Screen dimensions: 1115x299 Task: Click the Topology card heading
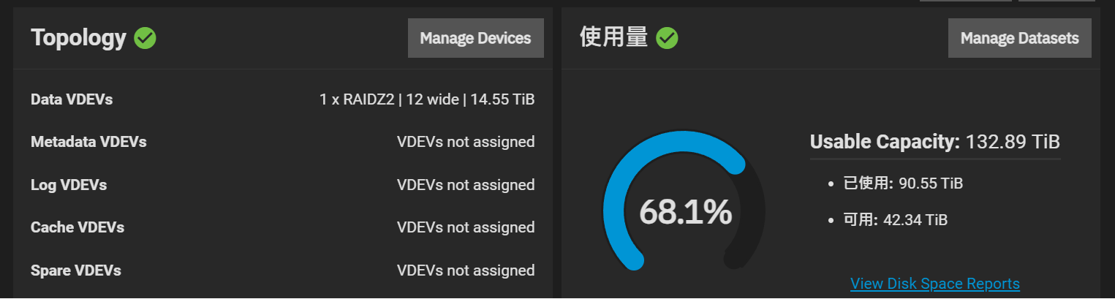click(78, 38)
